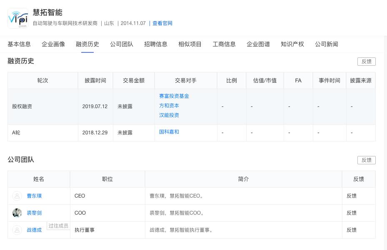Click 战德成's placeholder avatar icon

(x=17, y=230)
